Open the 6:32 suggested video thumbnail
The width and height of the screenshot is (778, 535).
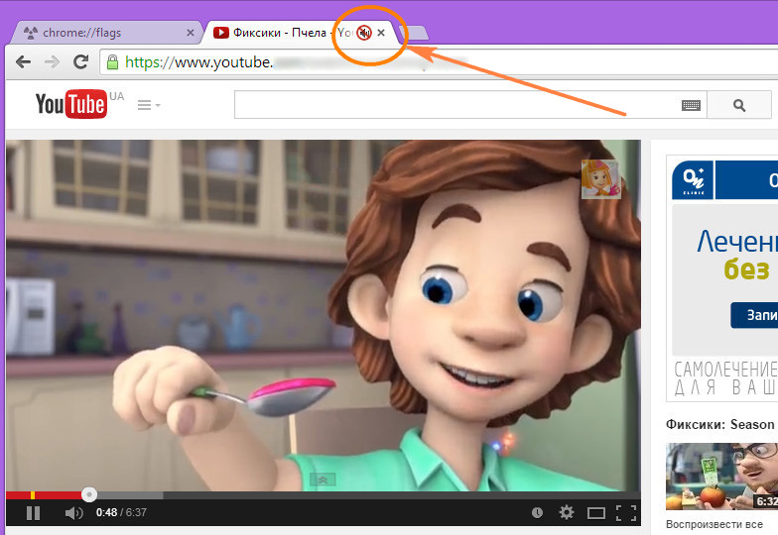722,477
